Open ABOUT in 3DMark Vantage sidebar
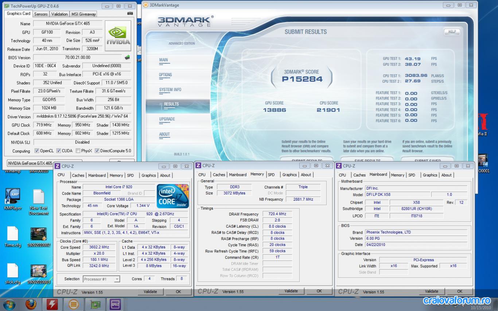Image resolution: width=498 pixels, height=311 pixels. pos(164,134)
